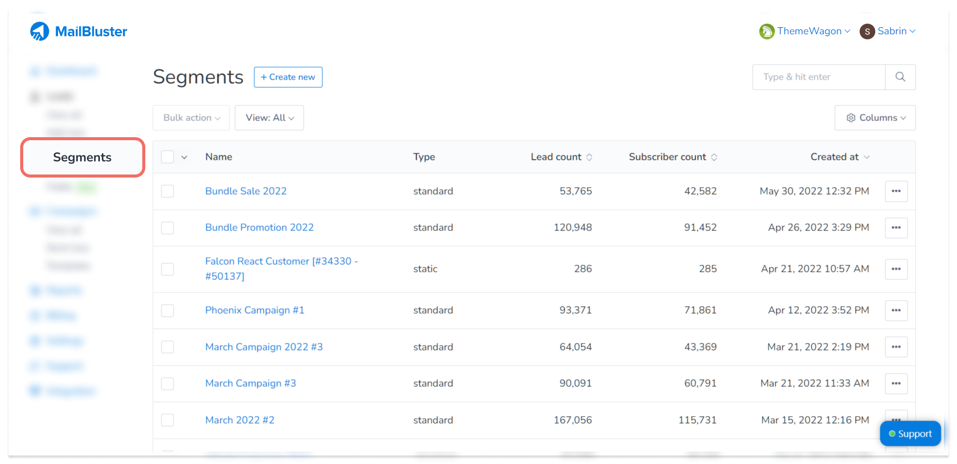Tick the select-all checkbox in table header

coord(167,157)
